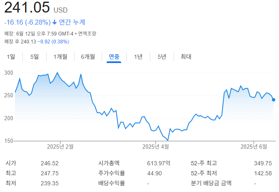This screenshot has height=192, width=279.
Task: Click the 시가 value 246.52
Action: pos(50,163)
